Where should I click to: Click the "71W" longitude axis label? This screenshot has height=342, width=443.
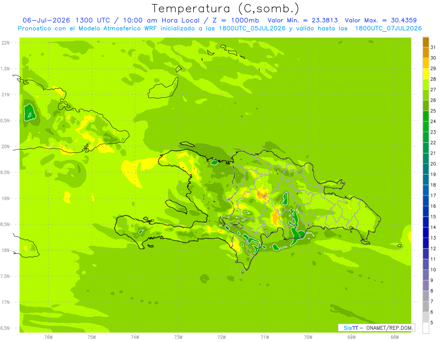point(265,337)
